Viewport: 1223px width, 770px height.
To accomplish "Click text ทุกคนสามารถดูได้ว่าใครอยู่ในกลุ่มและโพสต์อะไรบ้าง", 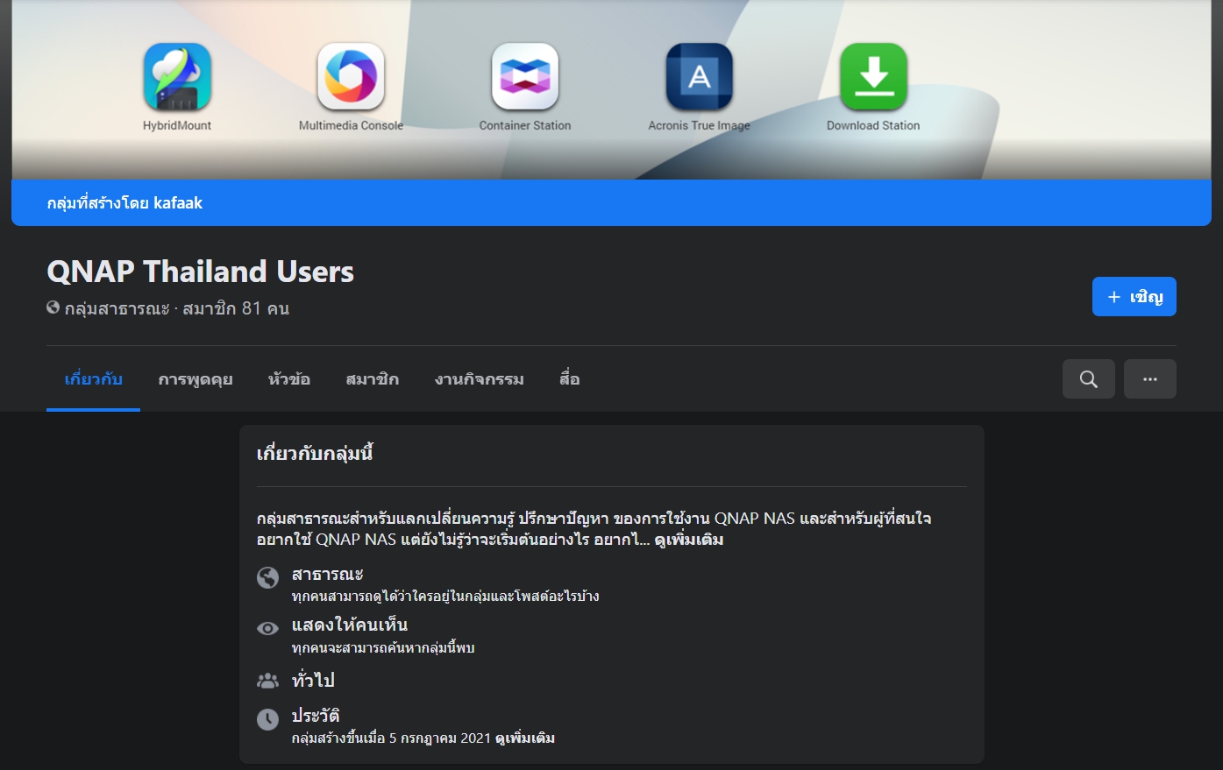I will pos(445,597).
